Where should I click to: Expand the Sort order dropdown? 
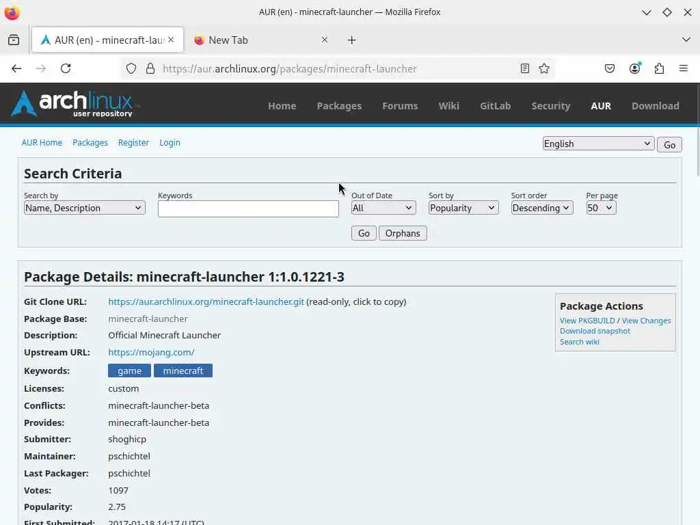(541, 208)
